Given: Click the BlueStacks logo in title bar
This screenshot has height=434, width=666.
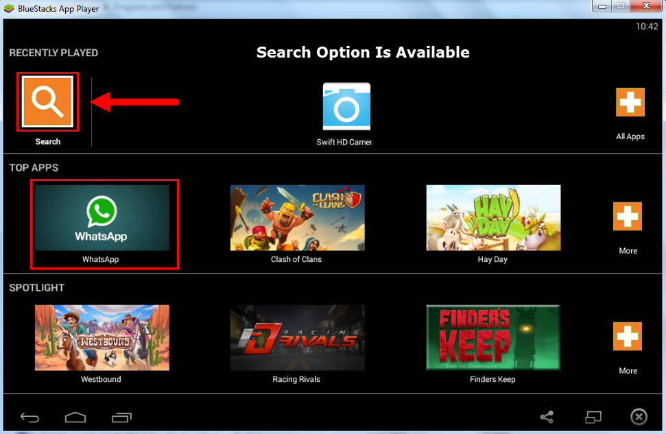Looking at the screenshot, I should 9,8.
